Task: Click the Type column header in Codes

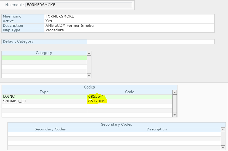Action: pyautogui.click(x=44, y=92)
